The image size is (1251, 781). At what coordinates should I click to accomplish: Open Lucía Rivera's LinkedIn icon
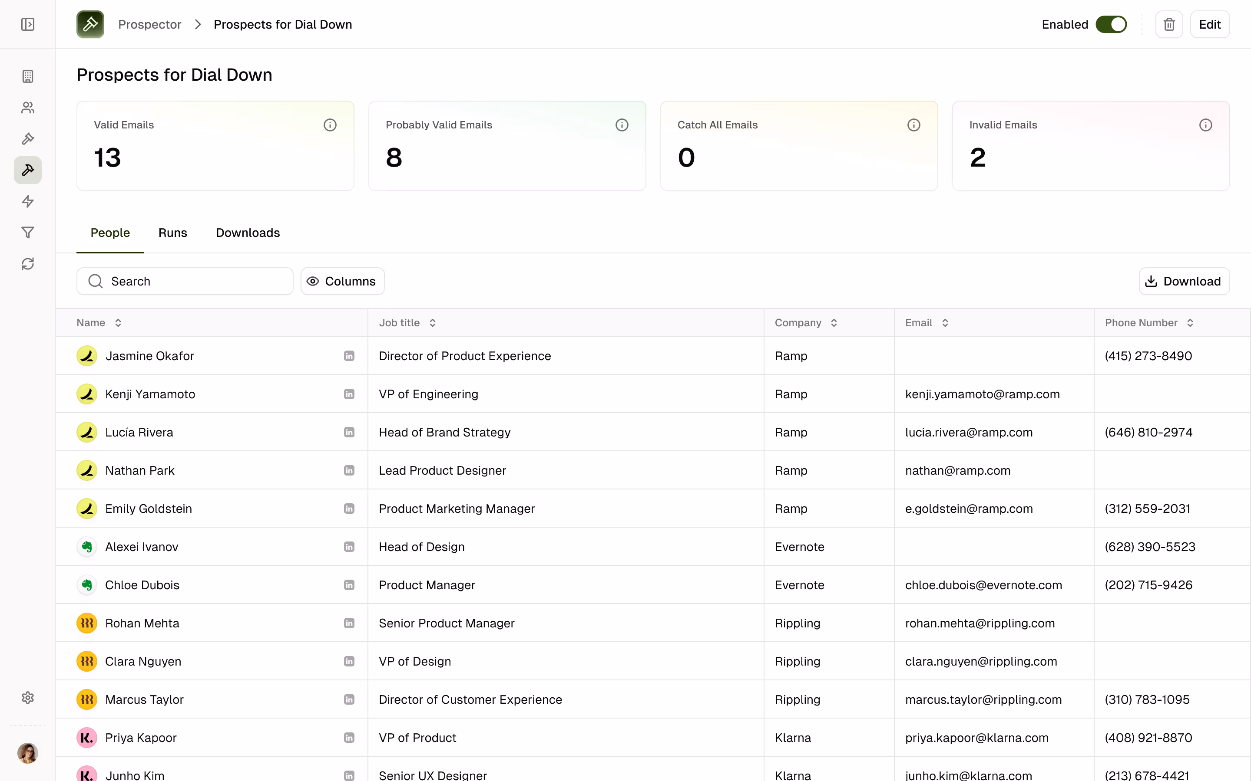click(x=349, y=432)
